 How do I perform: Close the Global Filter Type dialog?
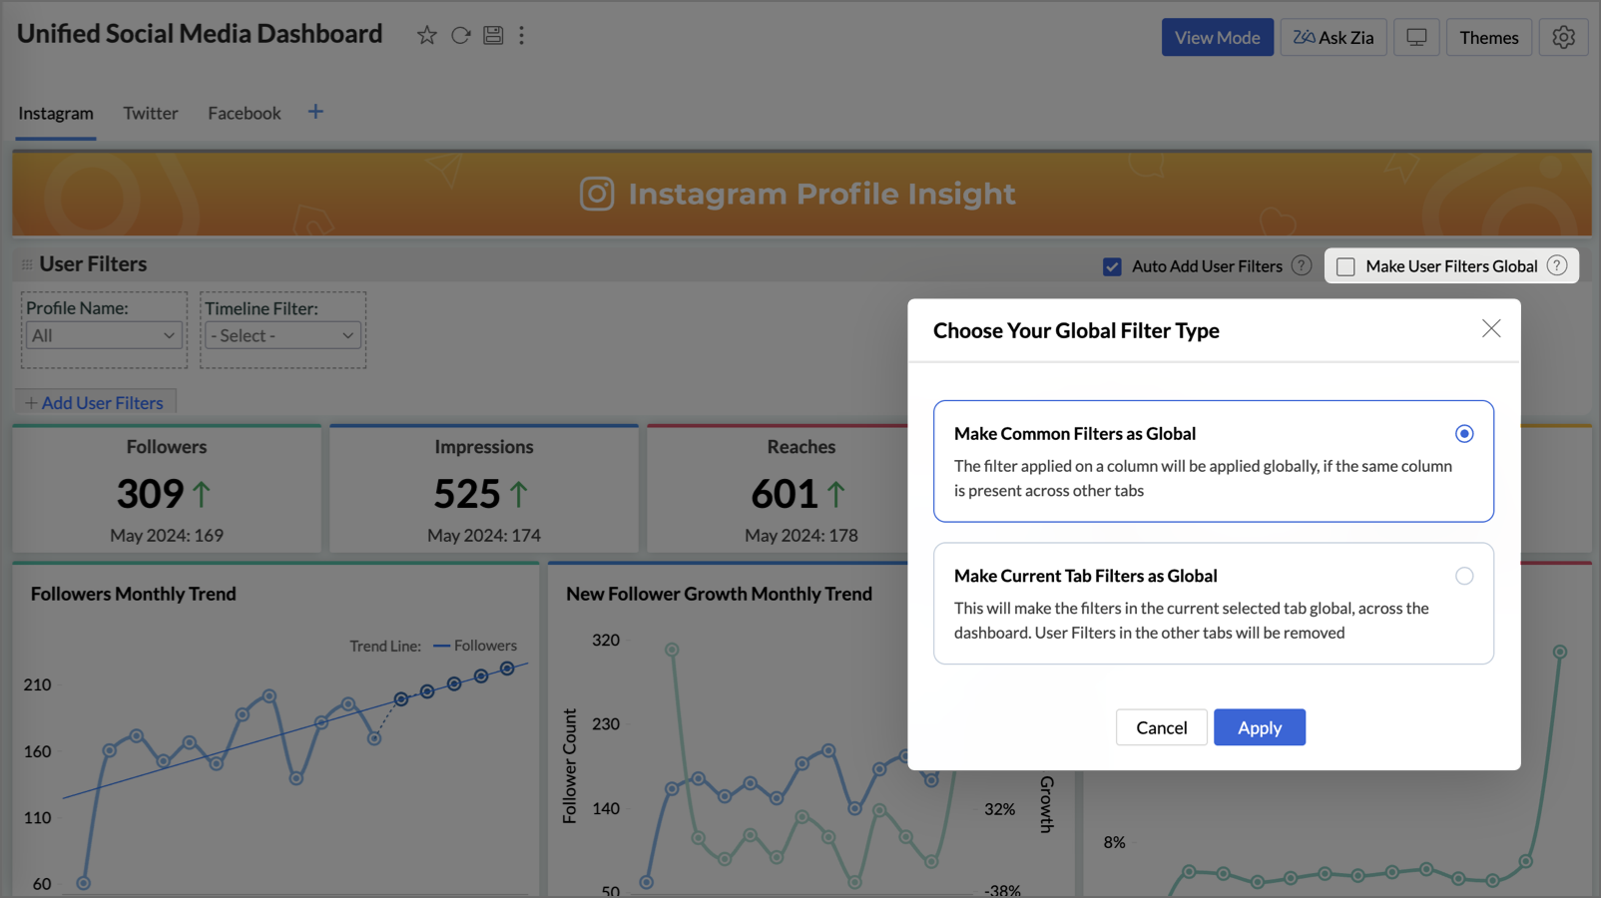pyautogui.click(x=1491, y=328)
